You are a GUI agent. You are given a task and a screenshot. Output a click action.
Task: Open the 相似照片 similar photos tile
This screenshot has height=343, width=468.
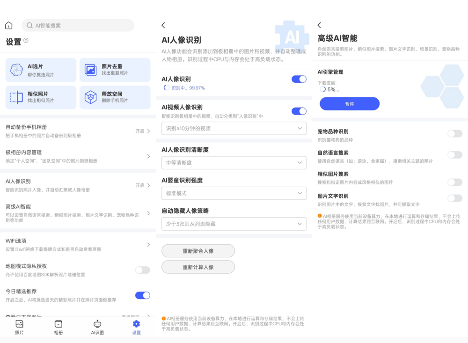(x=41, y=97)
